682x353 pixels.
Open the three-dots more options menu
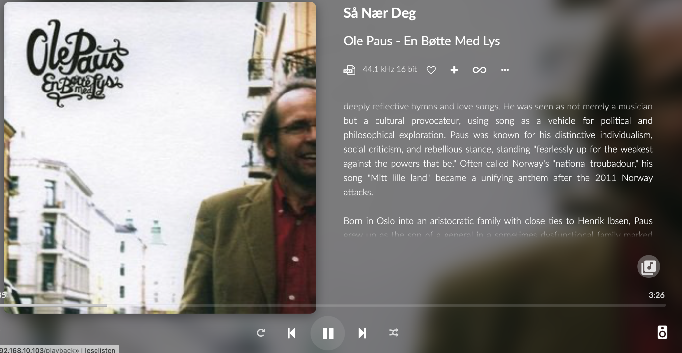pos(505,70)
